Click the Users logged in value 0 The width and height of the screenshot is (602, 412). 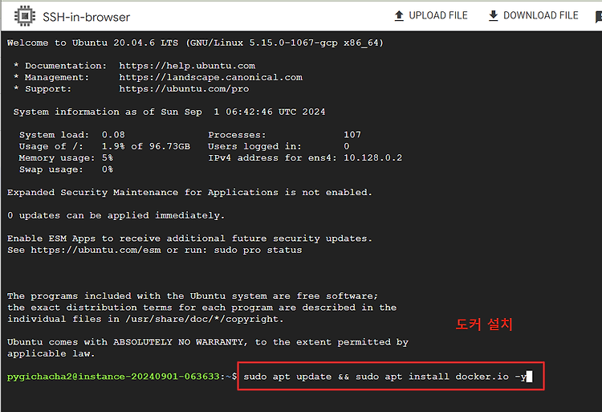(347, 146)
